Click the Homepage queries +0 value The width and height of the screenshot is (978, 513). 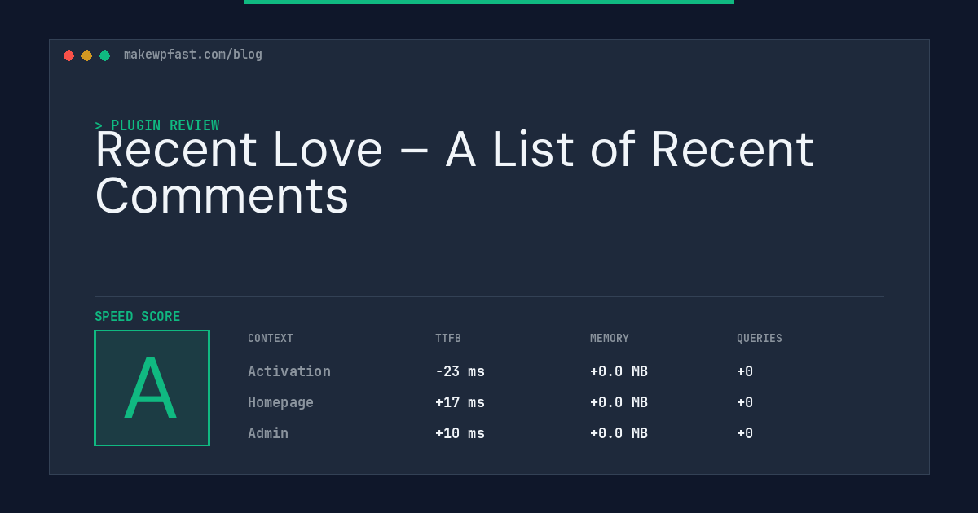[x=745, y=402]
